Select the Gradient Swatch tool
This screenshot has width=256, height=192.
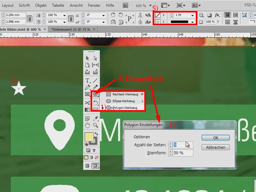click(x=87, y=110)
